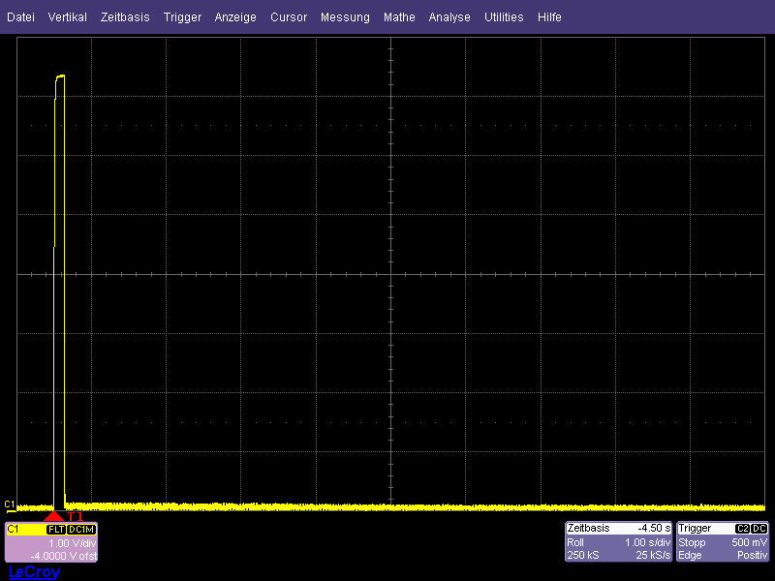Click the FLT filter badge in C1 box

[56, 529]
